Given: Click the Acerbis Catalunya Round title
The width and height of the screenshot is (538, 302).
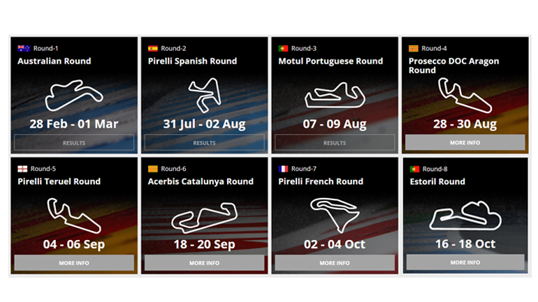Looking at the screenshot, I should pos(201,181).
